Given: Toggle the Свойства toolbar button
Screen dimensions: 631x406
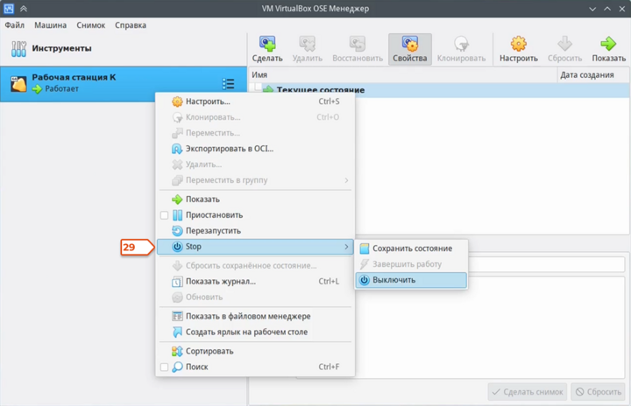Looking at the screenshot, I should (409, 49).
